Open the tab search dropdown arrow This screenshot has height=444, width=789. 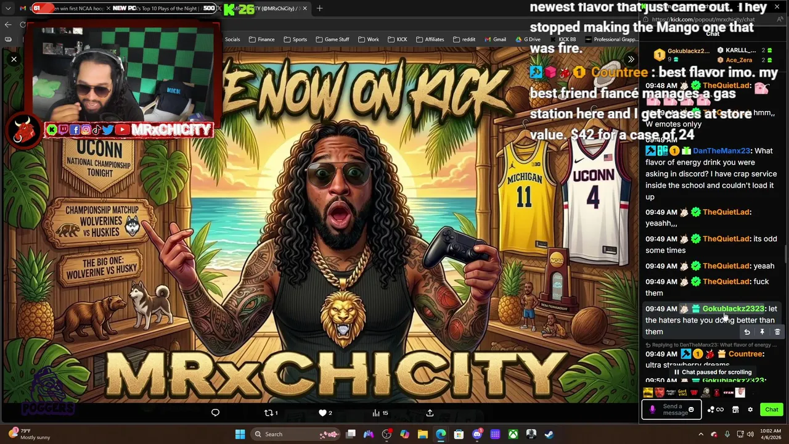[8, 9]
